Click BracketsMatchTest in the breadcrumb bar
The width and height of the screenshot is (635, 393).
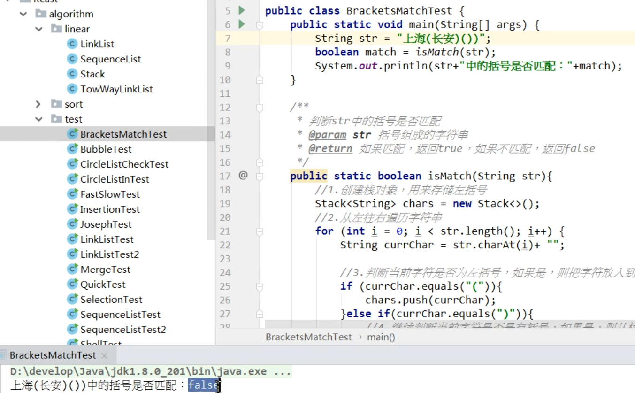(x=308, y=337)
